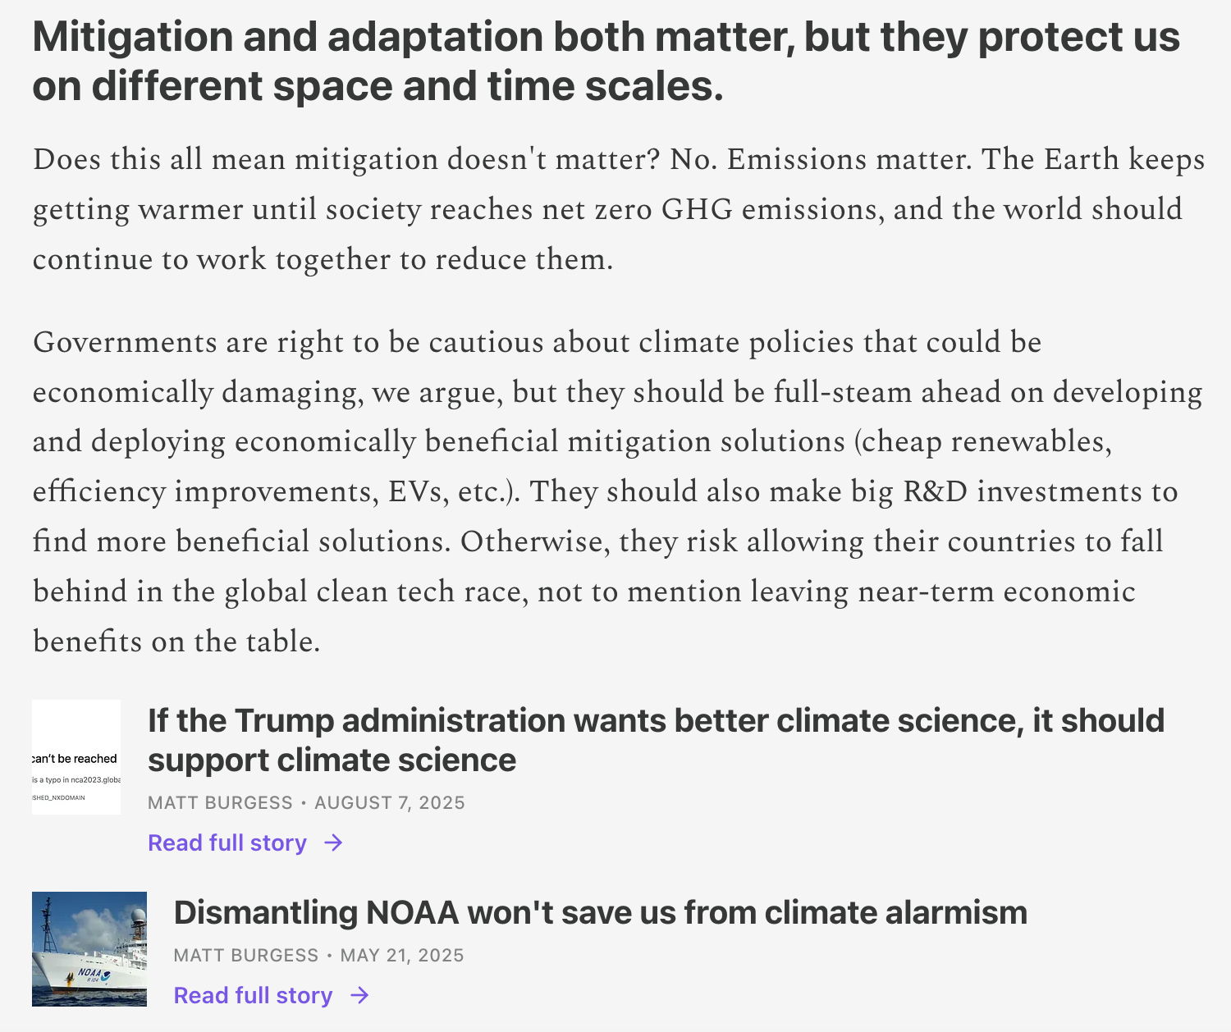The height and width of the screenshot is (1032, 1231).
Task: Click 'Read full story' under the NOAA article
Action: pos(253,995)
